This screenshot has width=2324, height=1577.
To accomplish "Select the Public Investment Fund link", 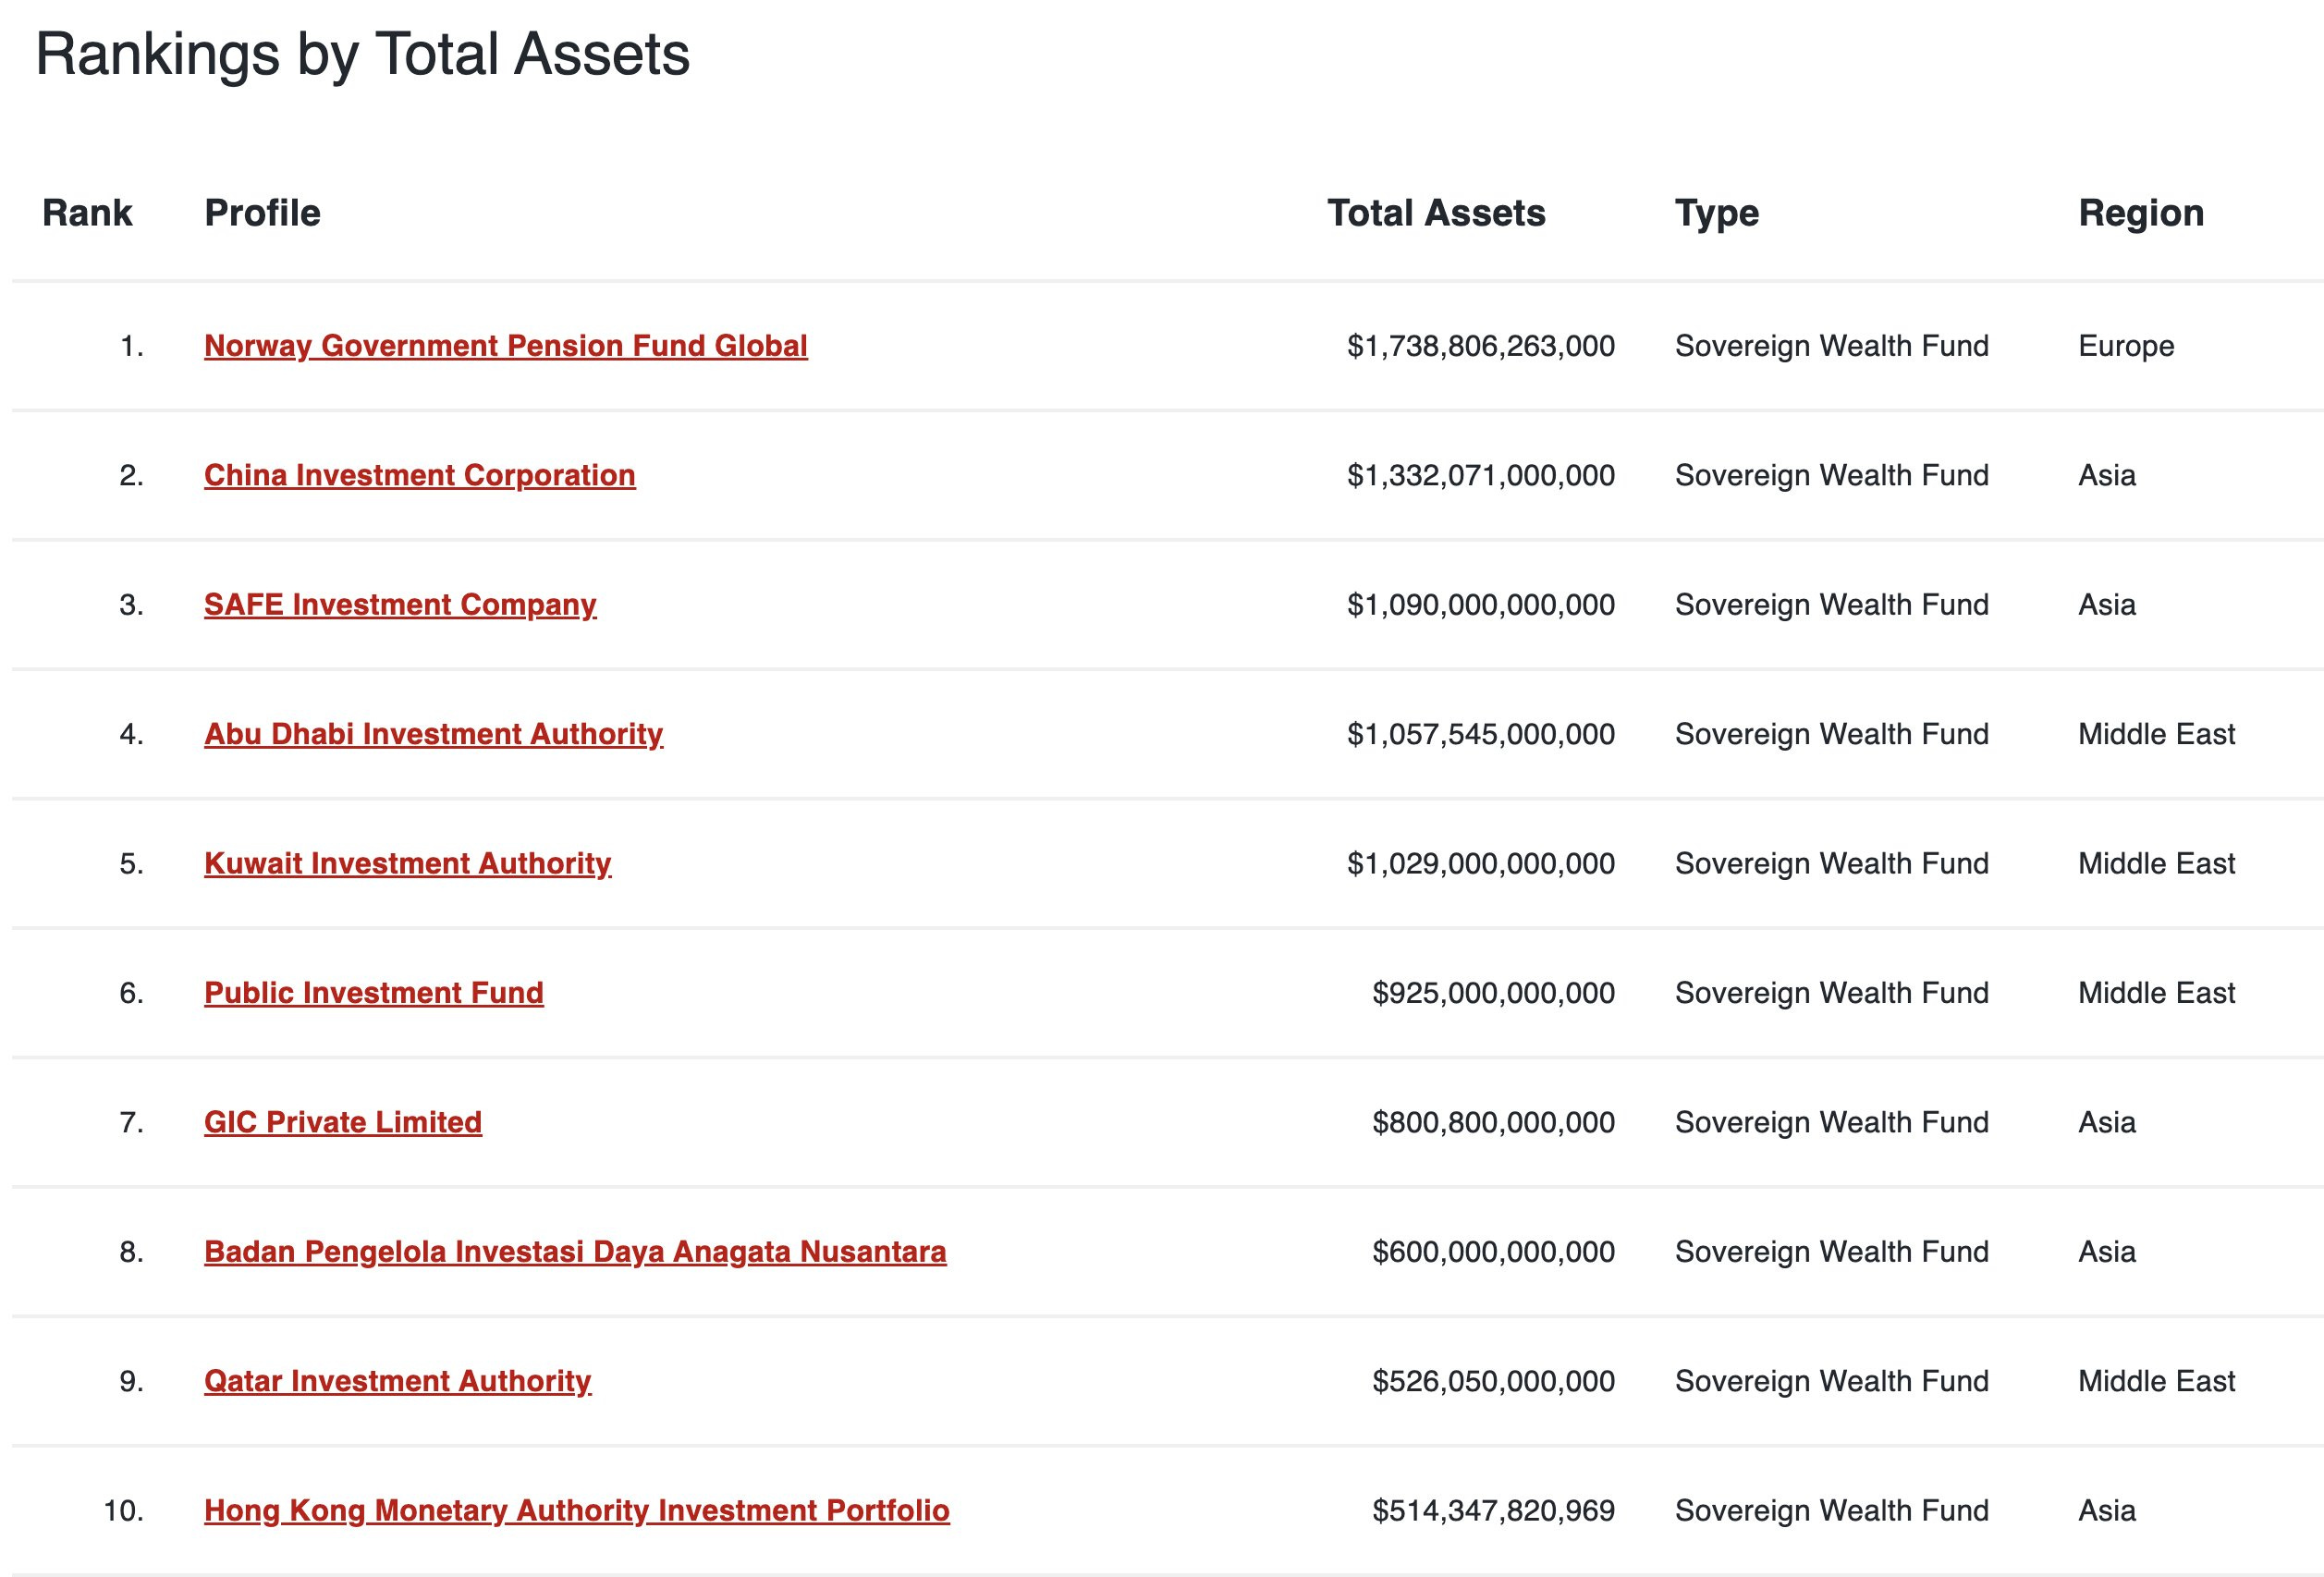I will click(374, 993).
